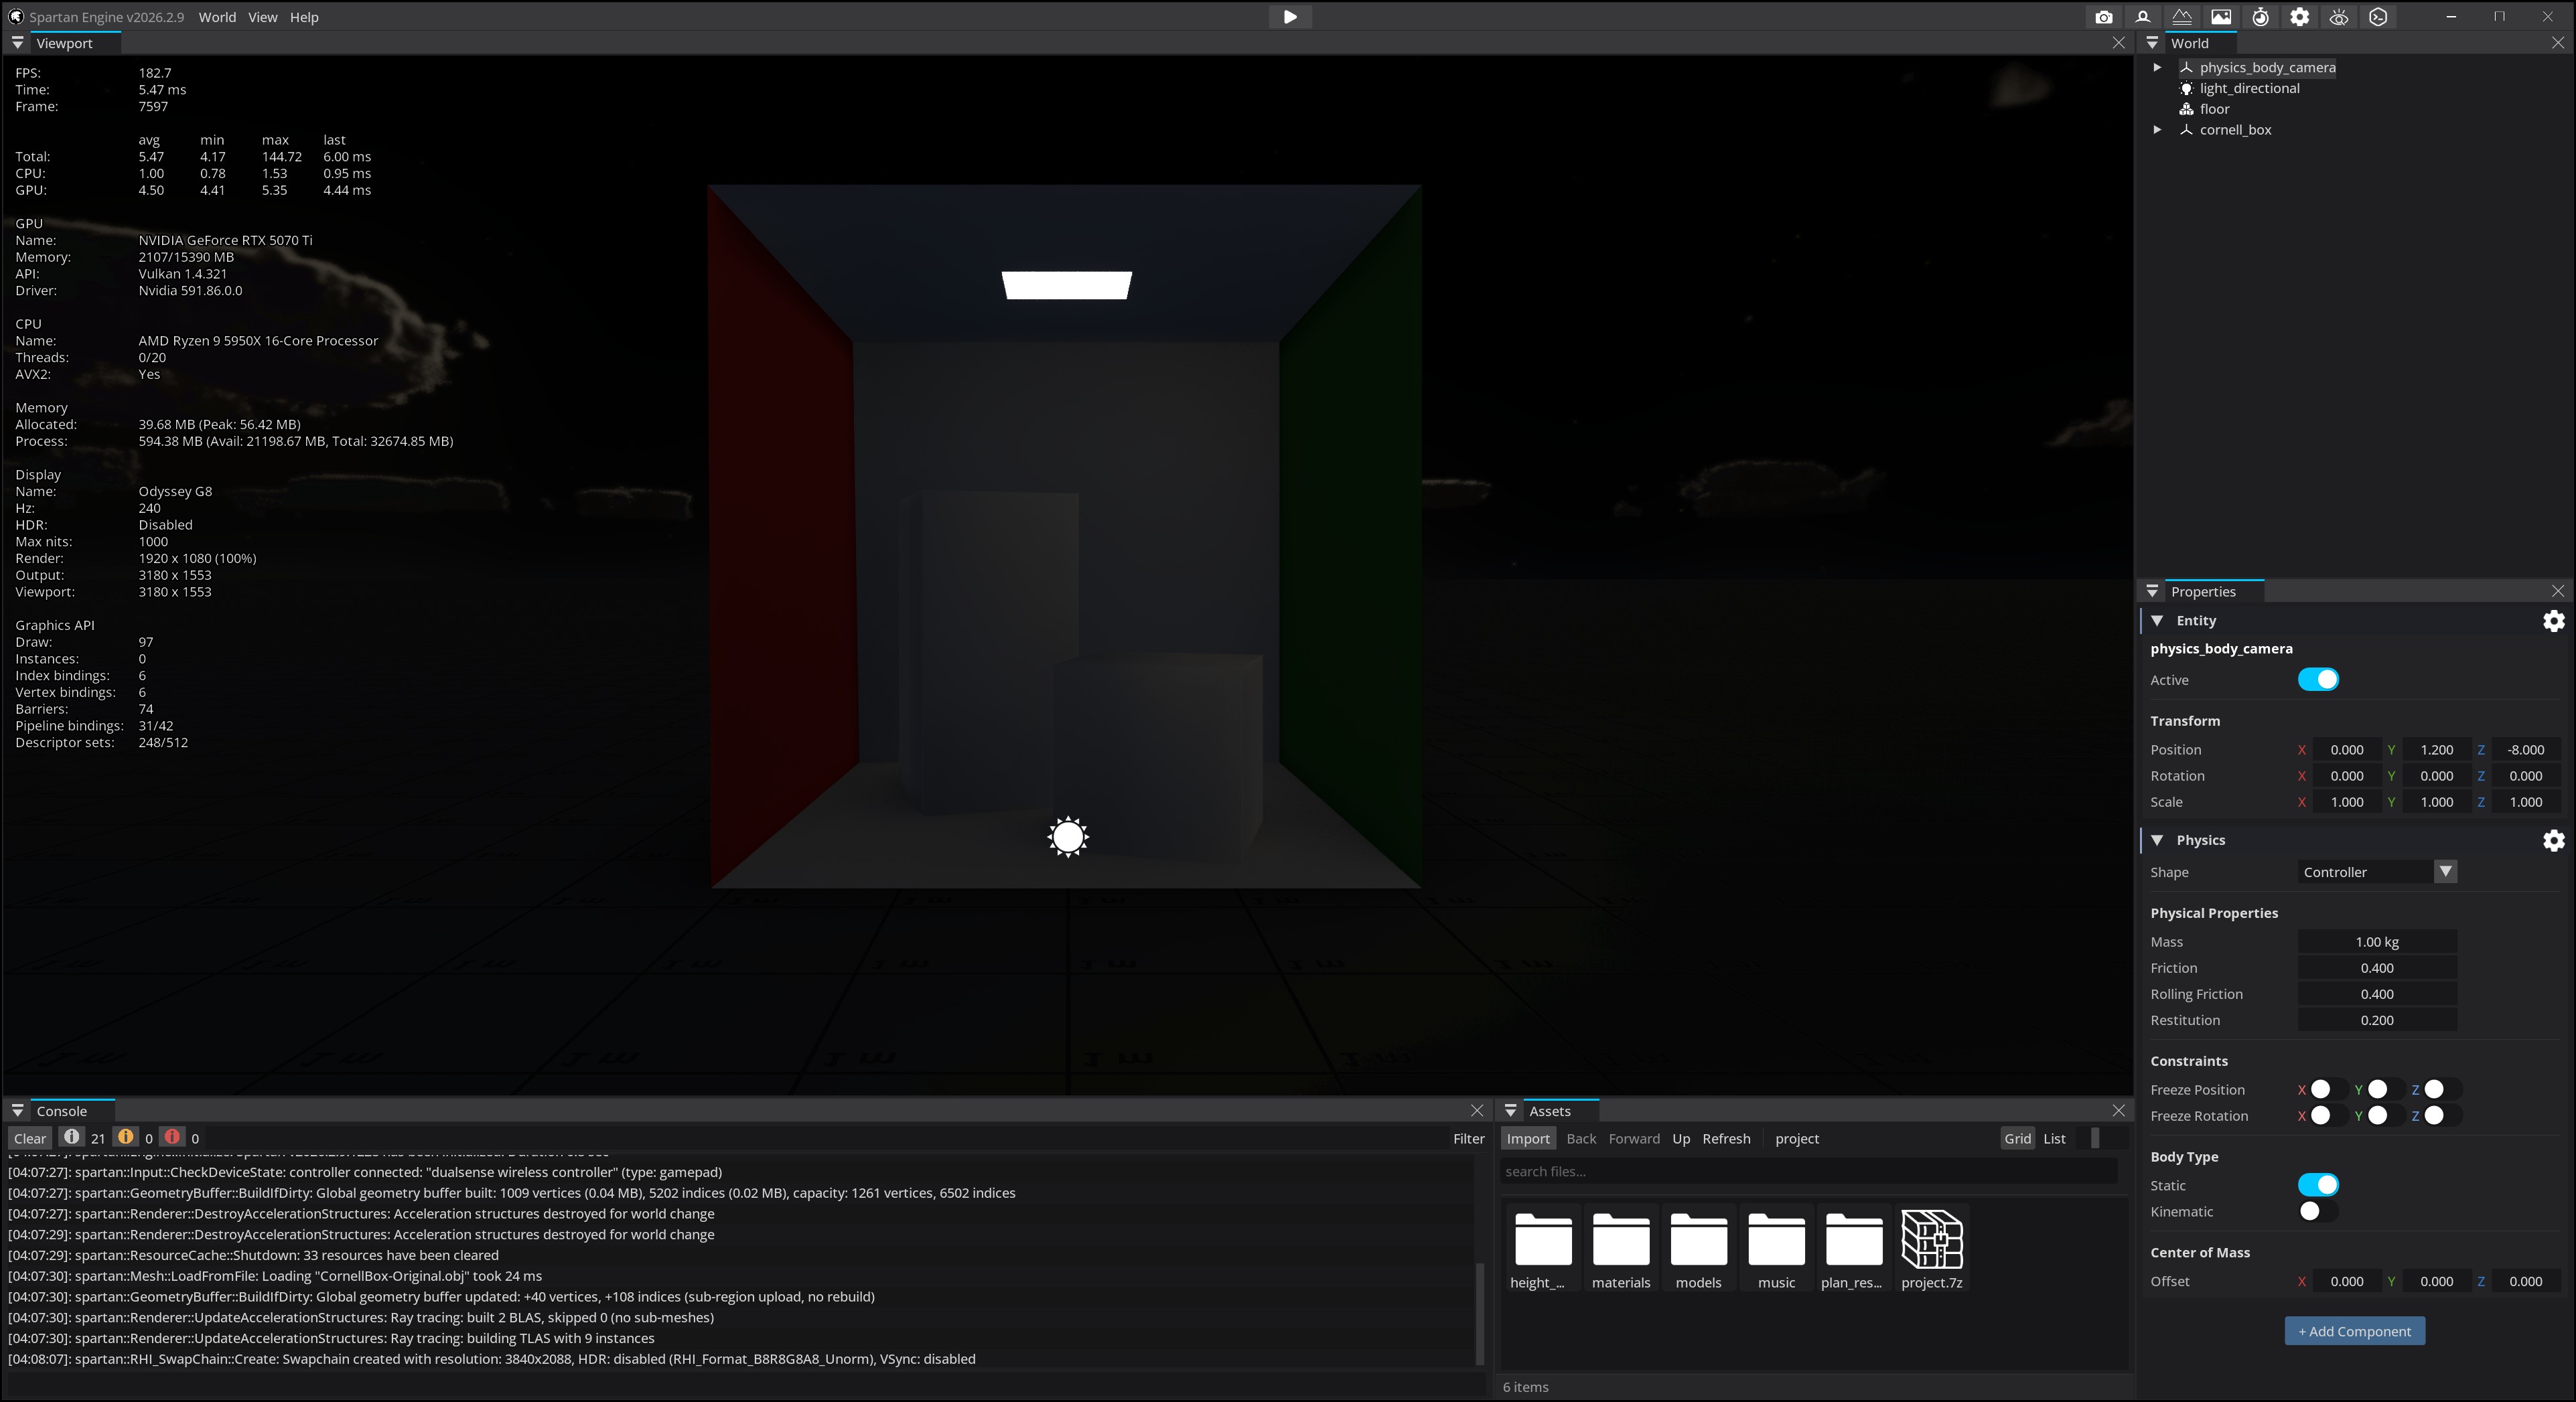
Task: Open the Shape Controller dropdown
Action: (2445, 871)
